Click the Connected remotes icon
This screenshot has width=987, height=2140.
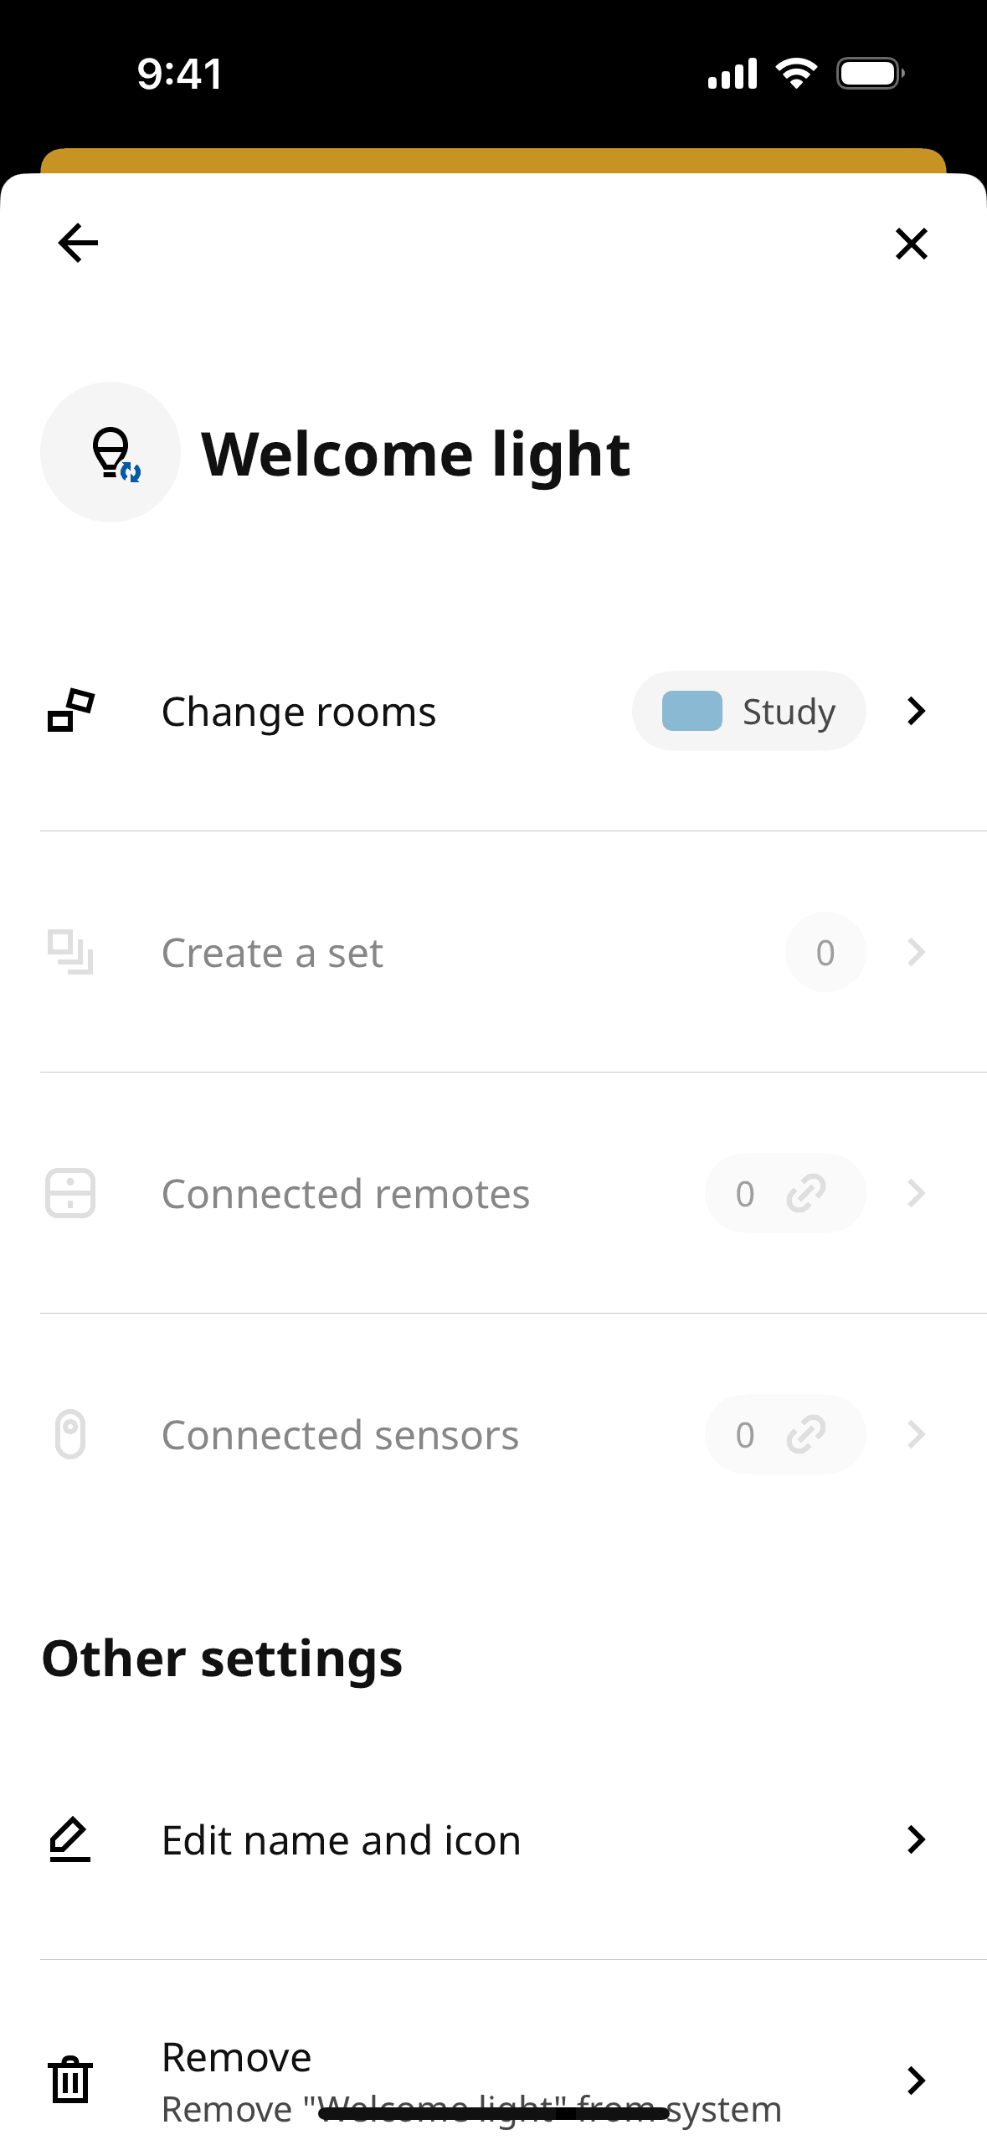pyautogui.click(x=70, y=1193)
